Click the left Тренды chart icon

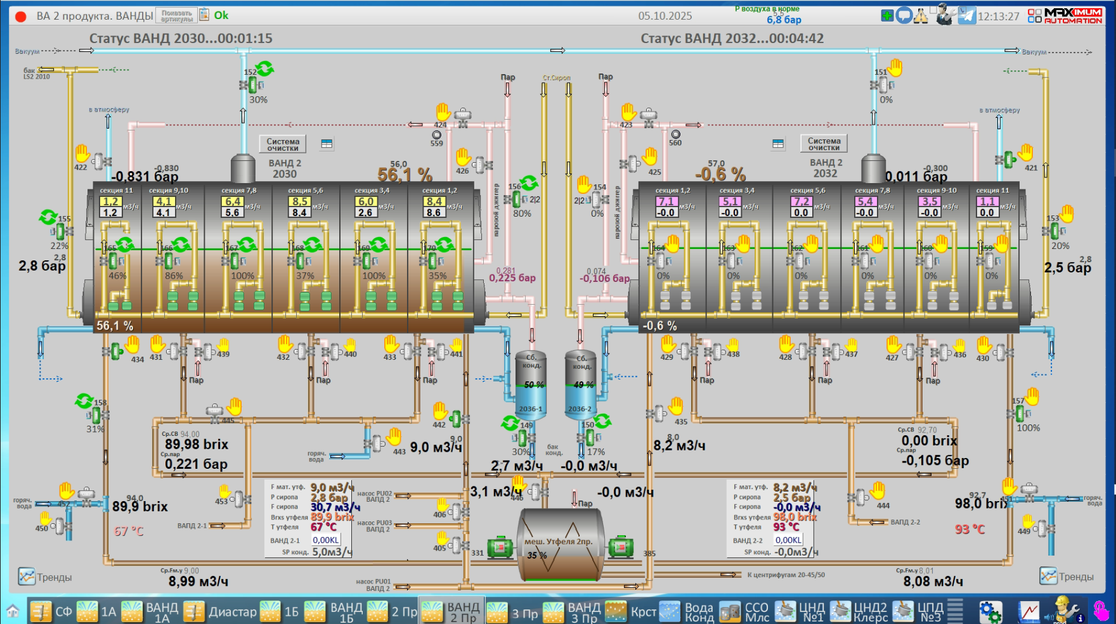tap(27, 576)
